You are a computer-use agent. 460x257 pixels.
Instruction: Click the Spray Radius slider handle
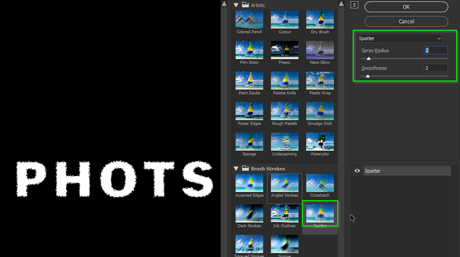(x=368, y=59)
